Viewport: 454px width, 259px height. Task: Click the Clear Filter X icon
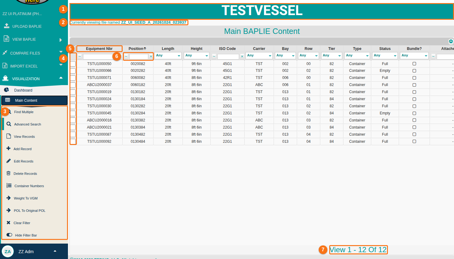[x=8, y=223]
